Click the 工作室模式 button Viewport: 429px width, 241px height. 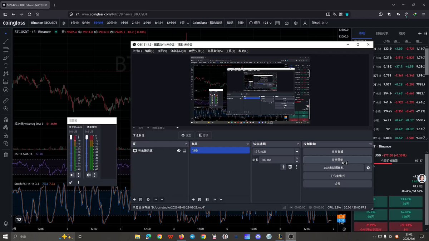(337, 176)
